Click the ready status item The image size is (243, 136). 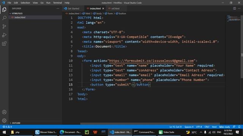[224, 127]
